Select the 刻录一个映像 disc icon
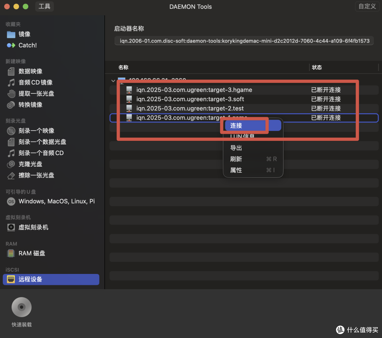 point(11,131)
